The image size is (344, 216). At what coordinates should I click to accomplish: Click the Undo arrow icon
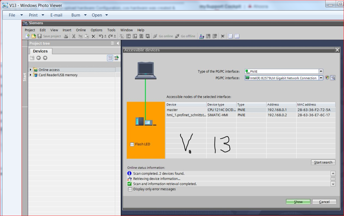(x=101, y=36)
